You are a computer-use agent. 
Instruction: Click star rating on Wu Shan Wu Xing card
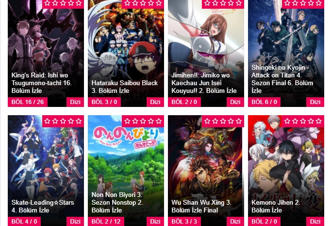click(x=223, y=121)
